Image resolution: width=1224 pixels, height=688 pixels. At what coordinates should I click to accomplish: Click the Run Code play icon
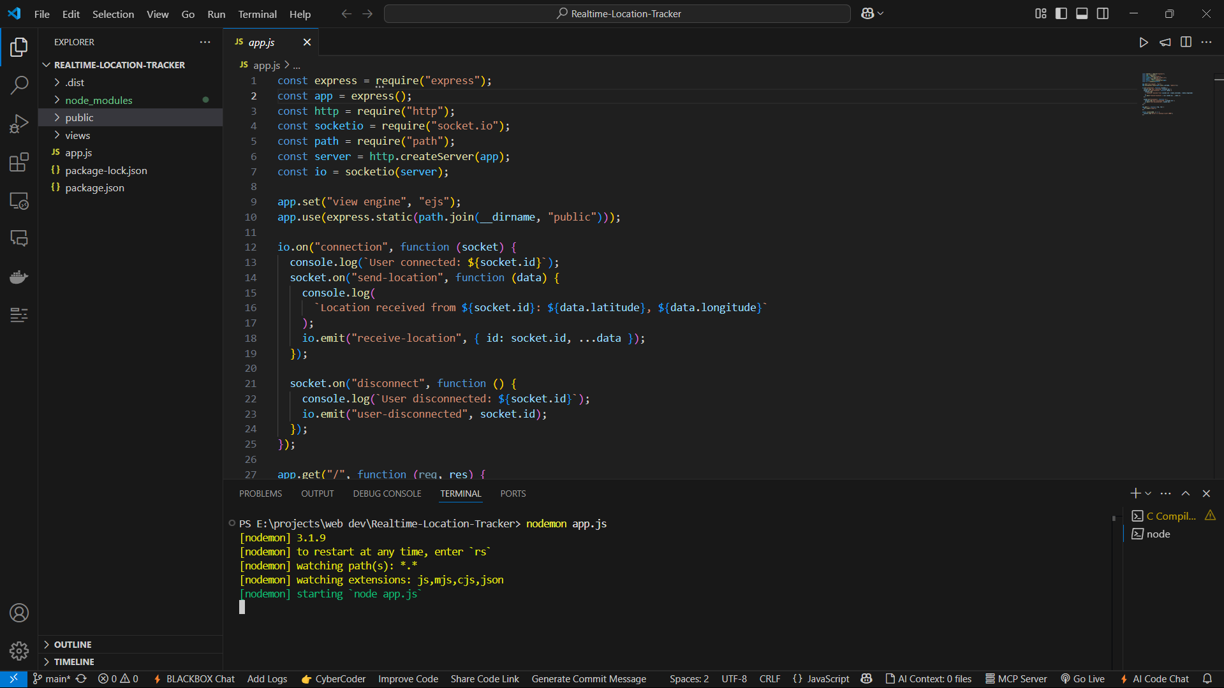[1144, 42]
